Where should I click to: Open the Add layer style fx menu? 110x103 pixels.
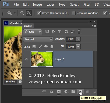(x=52, y=92)
